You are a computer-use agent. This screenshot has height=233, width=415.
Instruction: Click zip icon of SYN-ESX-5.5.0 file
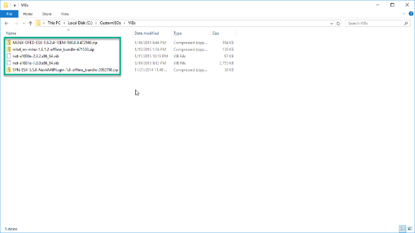pyautogui.click(x=9, y=70)
